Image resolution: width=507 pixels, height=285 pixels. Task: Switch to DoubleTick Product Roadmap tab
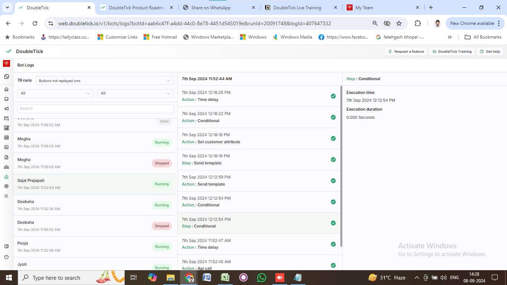tap(137, 7)
